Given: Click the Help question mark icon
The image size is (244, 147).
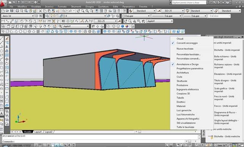Looking at the screenshot, I should pos(228,2).
